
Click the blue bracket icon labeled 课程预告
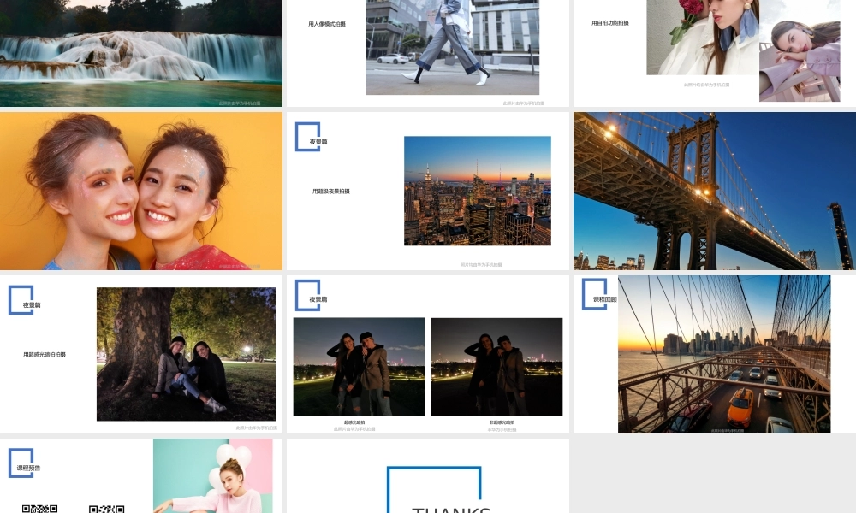(21, 463)
